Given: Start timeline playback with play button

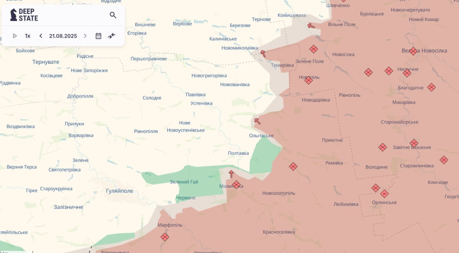Looking at the screenshot, I should coord(15,36).
